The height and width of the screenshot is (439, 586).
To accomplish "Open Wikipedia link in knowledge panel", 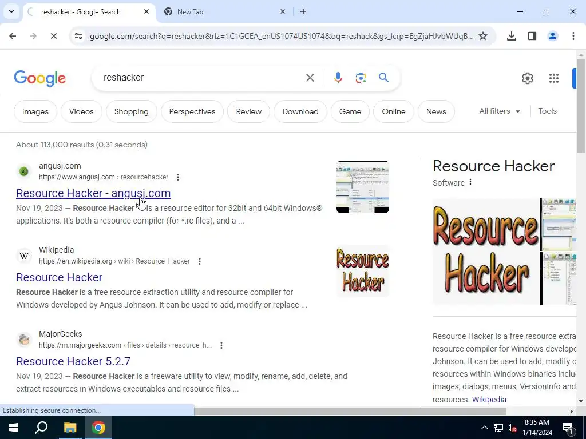I will coord(489,400).
